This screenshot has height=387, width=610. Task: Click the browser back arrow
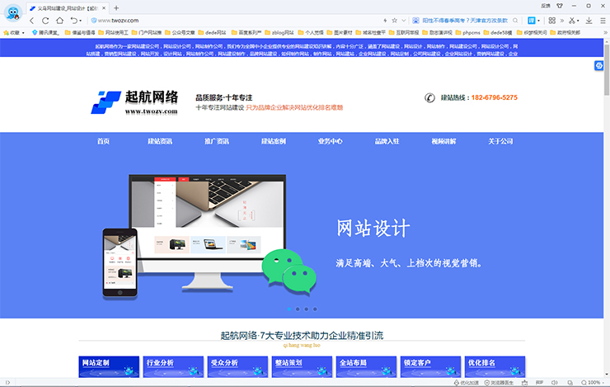tap(32, 21)
